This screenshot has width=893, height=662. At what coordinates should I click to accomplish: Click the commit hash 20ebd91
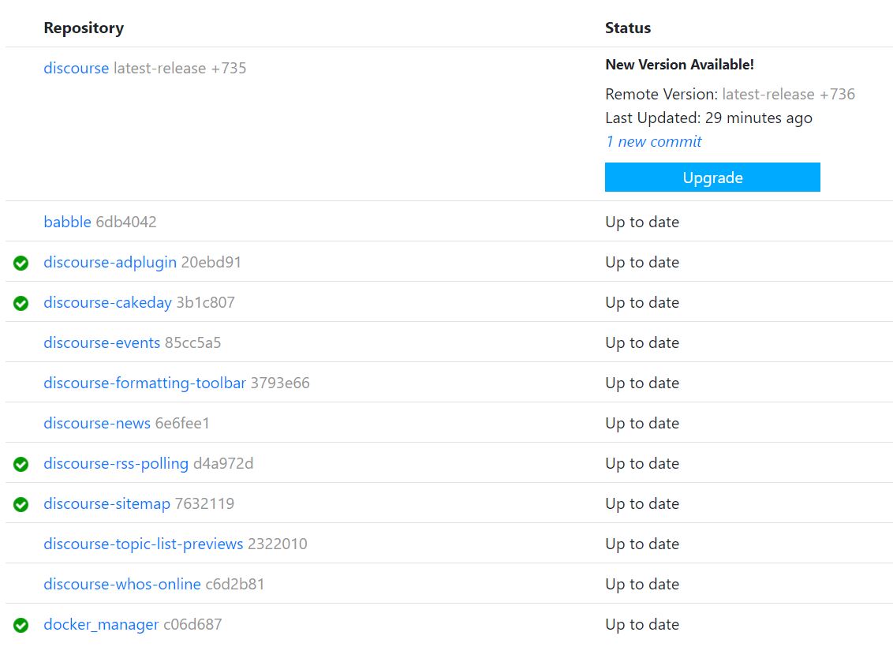pyautogui.click(x=211, y=262)
